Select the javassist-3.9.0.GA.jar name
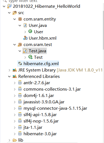 click(44, 102)
